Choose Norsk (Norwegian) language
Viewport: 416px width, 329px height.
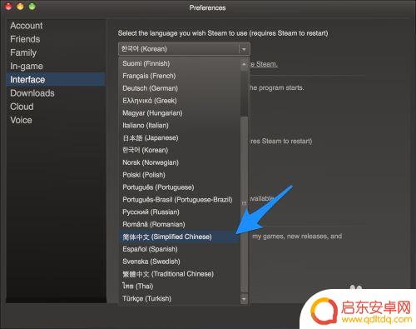(x=180, y=162)
